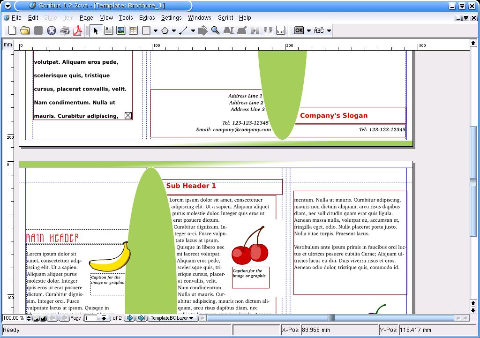Viewport: 480px width, 338px height.
Task: Export as PDF with the red PDF icon
Action: point(77,30)
